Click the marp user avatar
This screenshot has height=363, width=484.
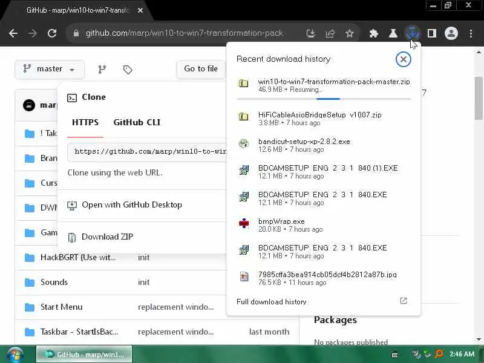pos(29,105)
